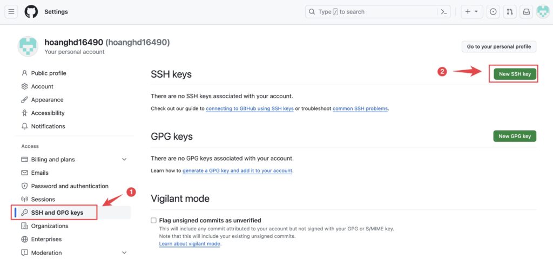Click the SSH keys section heading
The image size is (553, 260).
click(171, 74)
